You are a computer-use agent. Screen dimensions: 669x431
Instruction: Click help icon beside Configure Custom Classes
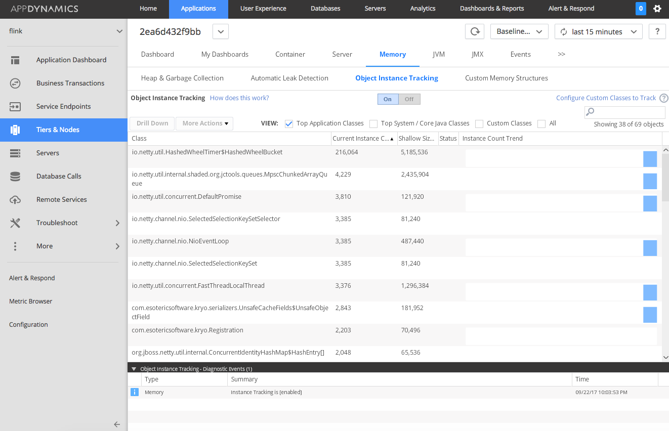click(664, 98)
